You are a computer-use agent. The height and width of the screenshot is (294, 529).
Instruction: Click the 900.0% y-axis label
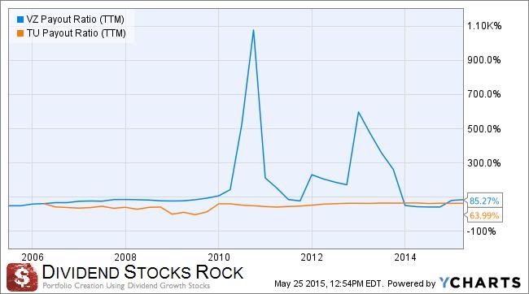(484, 60)
